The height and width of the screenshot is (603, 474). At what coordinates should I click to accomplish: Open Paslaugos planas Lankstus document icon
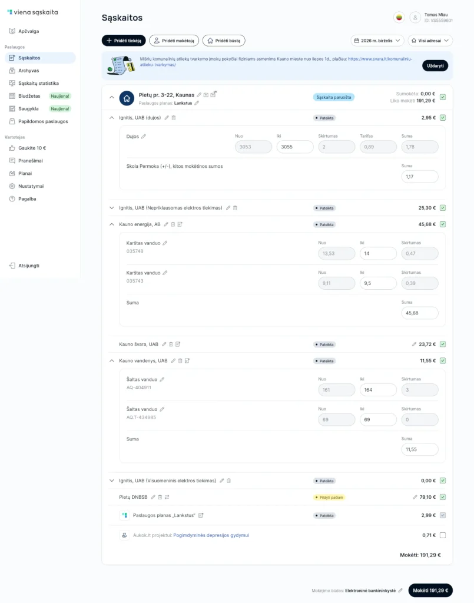(201, 515)
